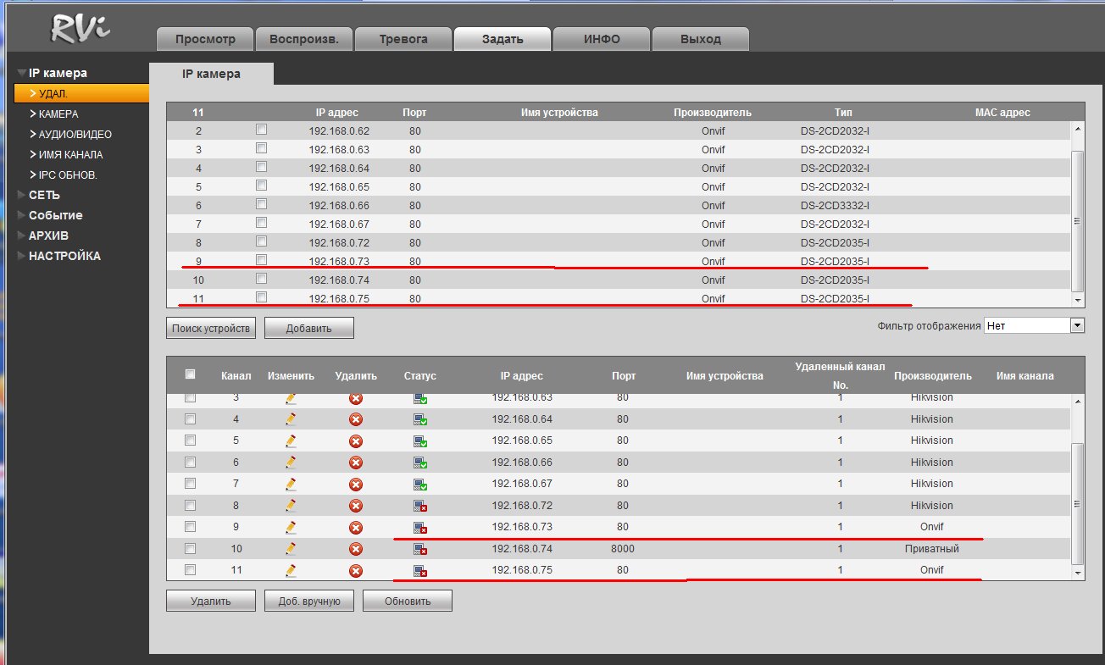Image resolution: width=1105 pixels, height=665 pixels.
Task: Switch to the Воспроизв. tab
Action: click(x=304, y=39)
